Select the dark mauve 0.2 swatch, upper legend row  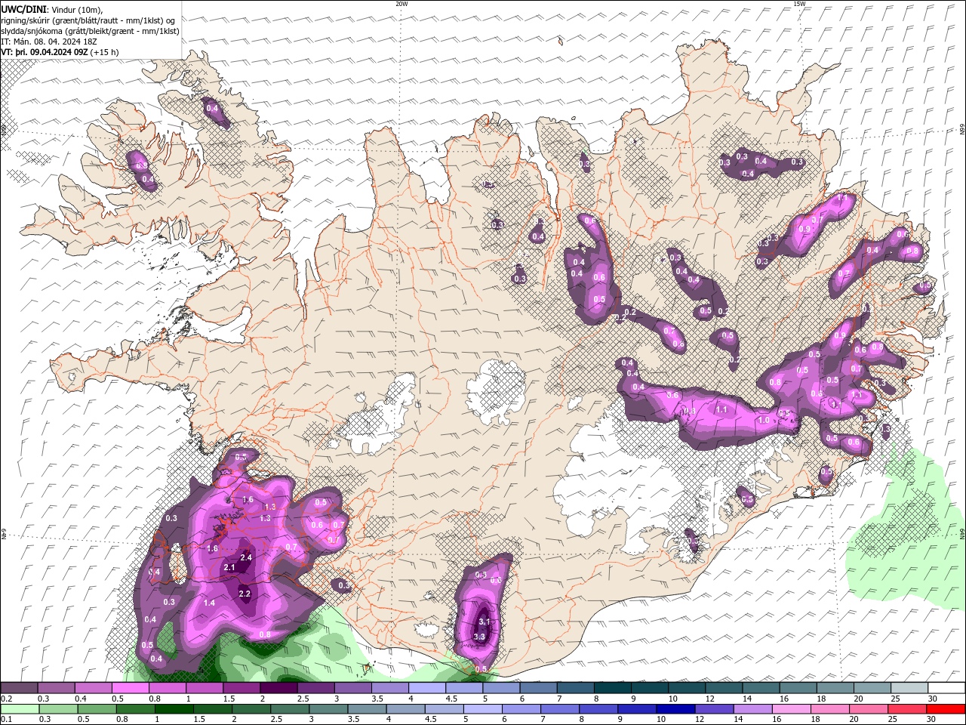click(x=19, y=688)
